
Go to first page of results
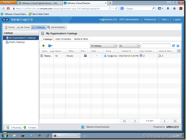pos(124,121)
